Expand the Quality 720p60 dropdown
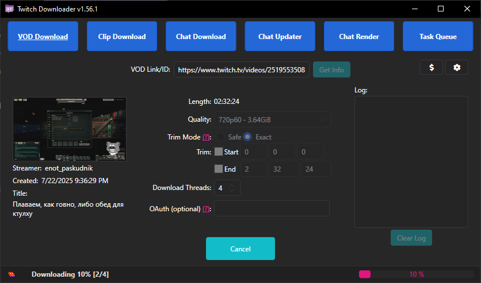The width and height of the screenshot is (481, 283). (272, 119)
